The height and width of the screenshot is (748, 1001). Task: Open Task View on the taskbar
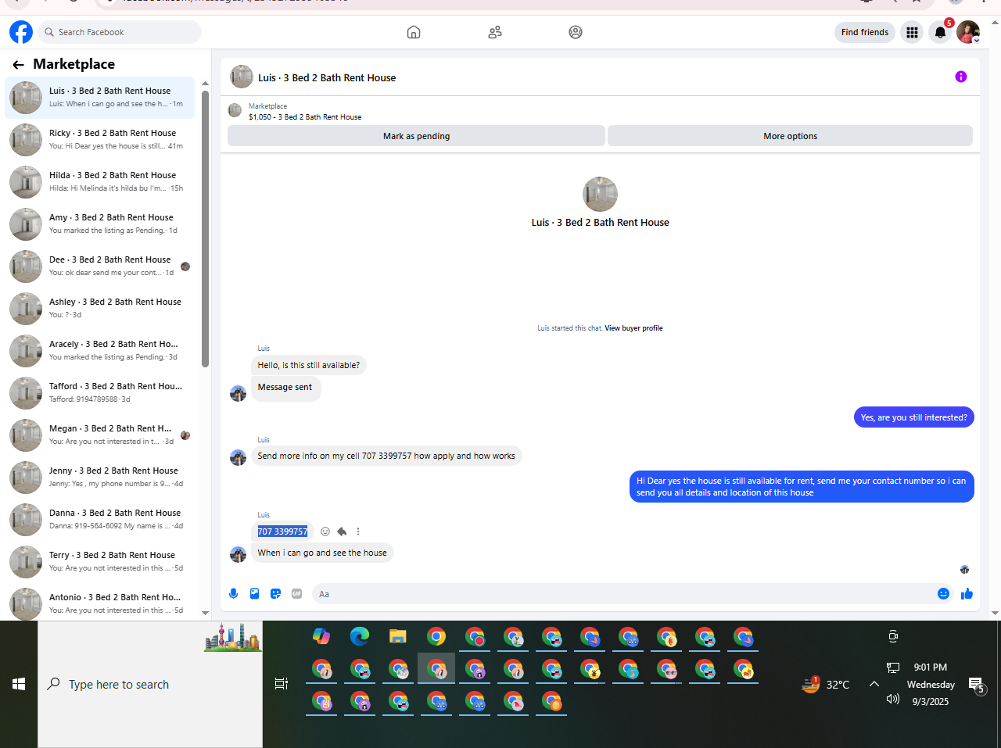[x=282, y=684]
